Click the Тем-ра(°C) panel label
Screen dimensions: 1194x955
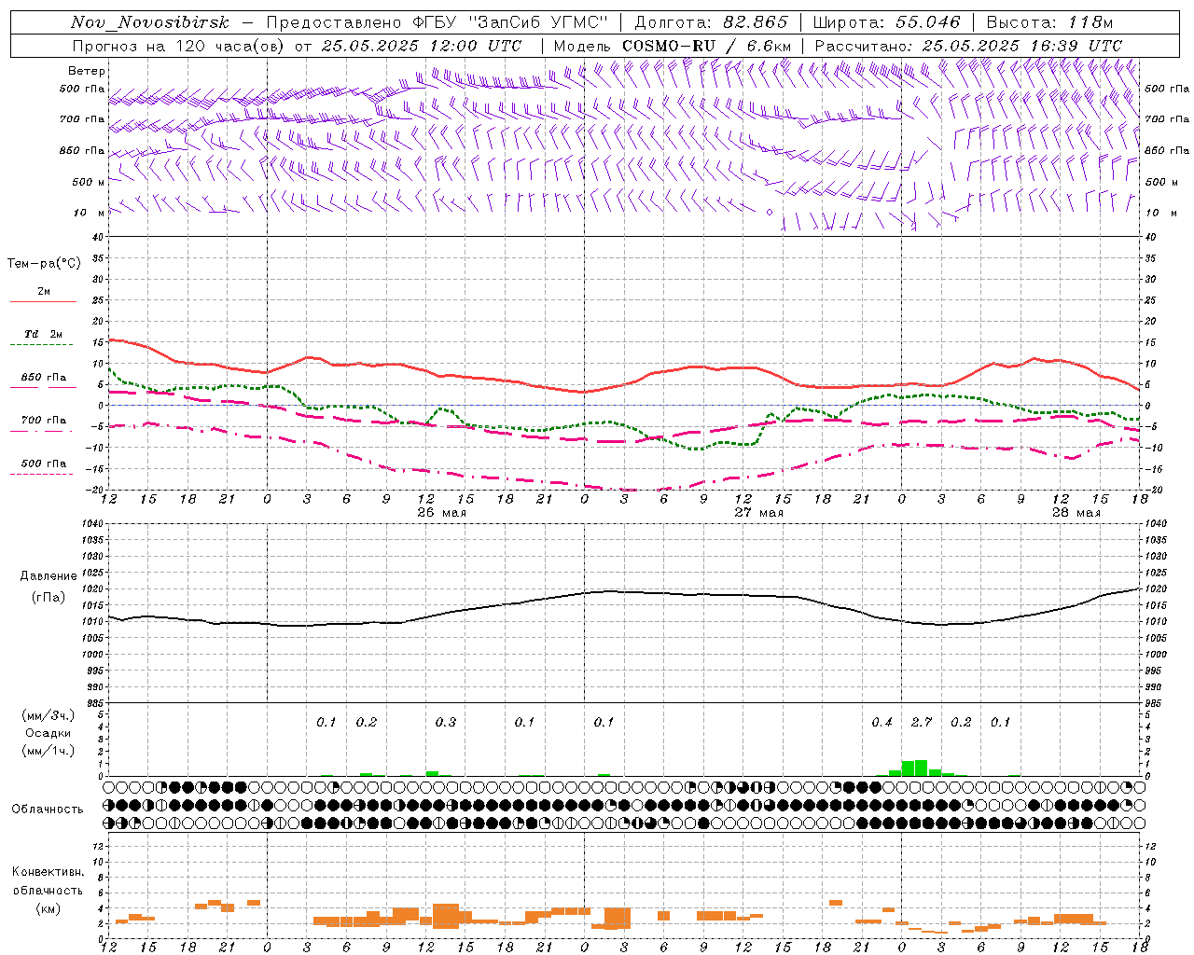(x=44, y=264)
